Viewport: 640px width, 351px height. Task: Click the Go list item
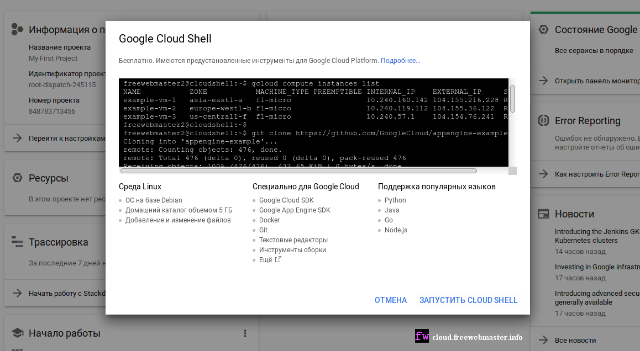click(x=389, y=220)
